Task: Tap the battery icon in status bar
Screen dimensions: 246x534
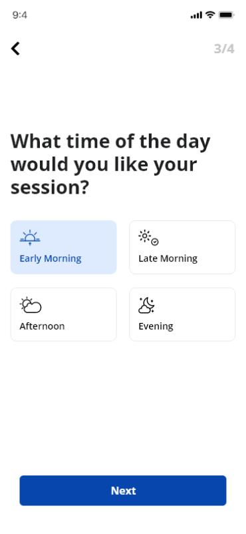Action: click(x=226, y=15)
